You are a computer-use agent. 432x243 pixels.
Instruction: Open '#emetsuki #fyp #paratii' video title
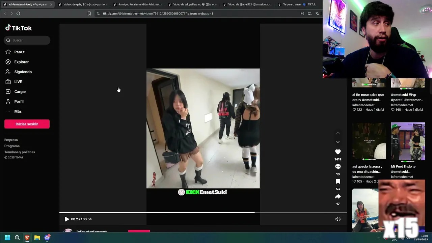pyautogui.click(x=407, y=97)
